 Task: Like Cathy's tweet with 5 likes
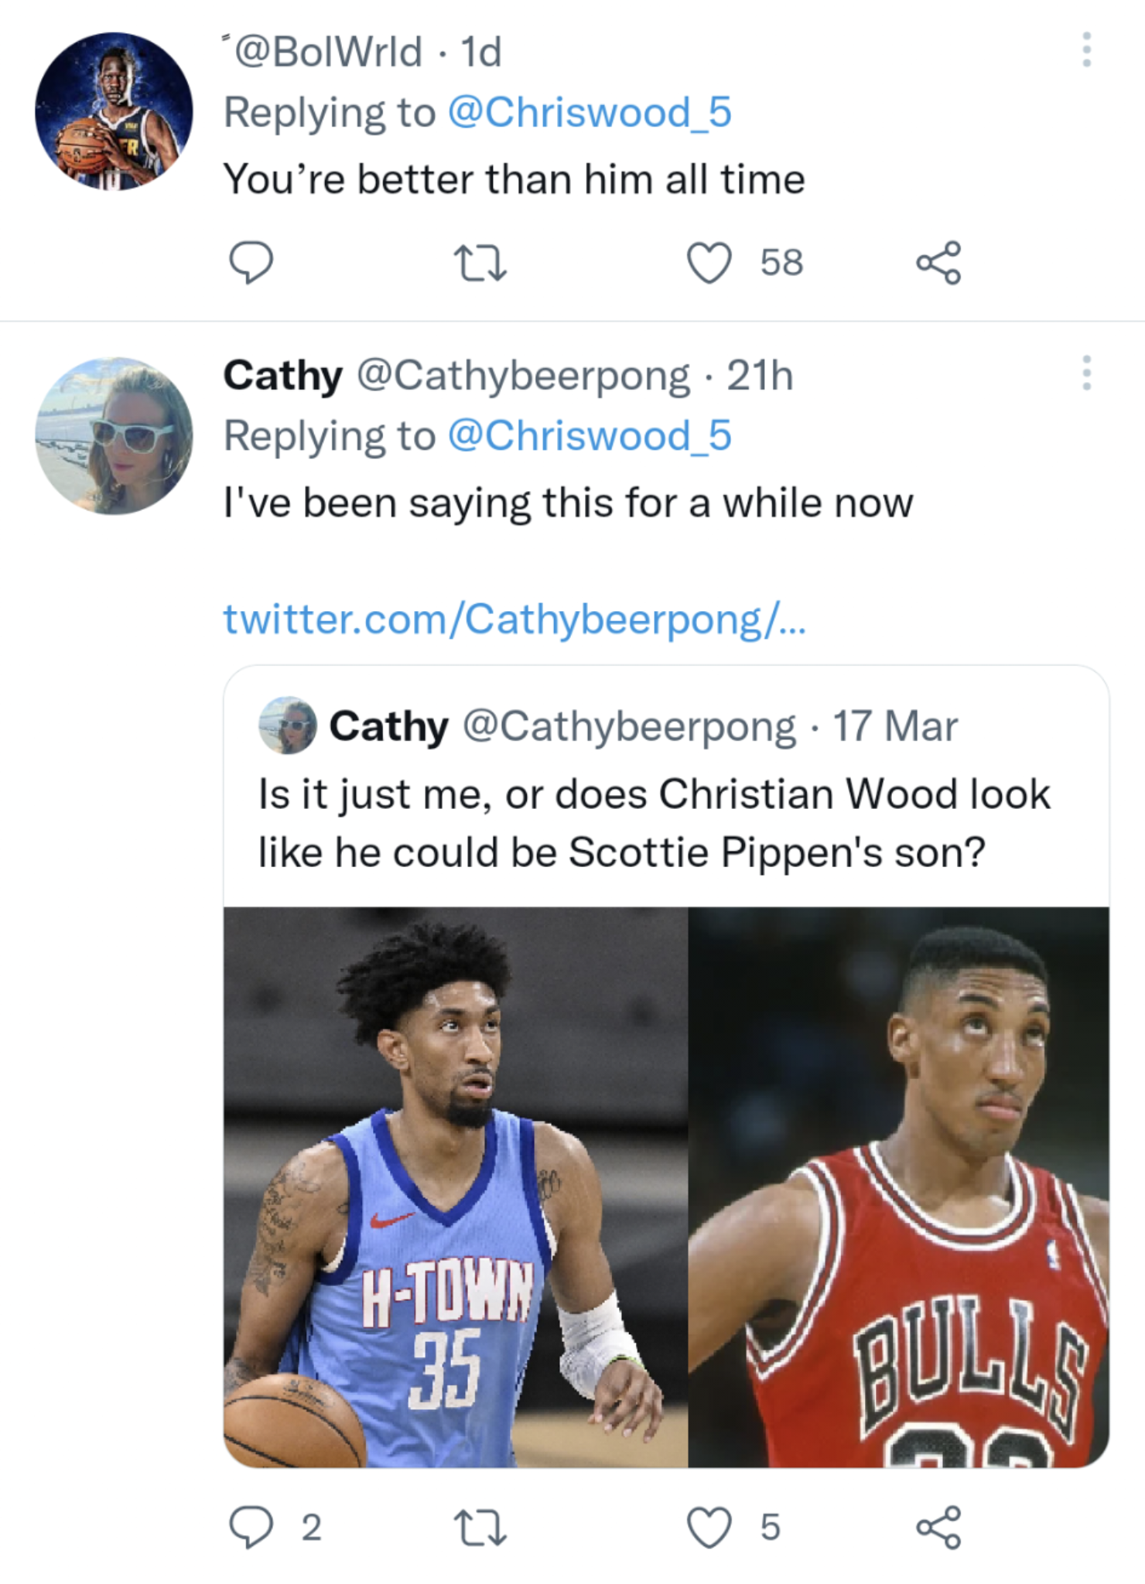[709, 1528]
